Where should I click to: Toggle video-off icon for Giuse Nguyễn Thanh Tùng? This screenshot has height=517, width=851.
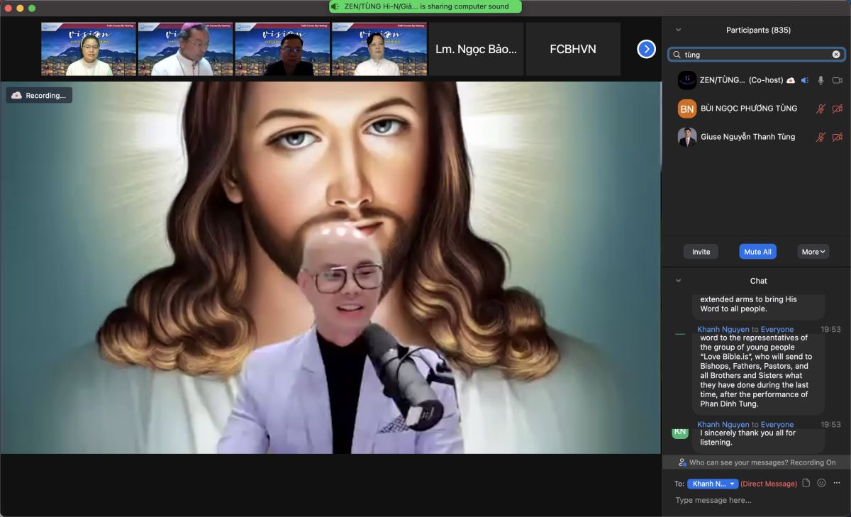coord(838,137)
